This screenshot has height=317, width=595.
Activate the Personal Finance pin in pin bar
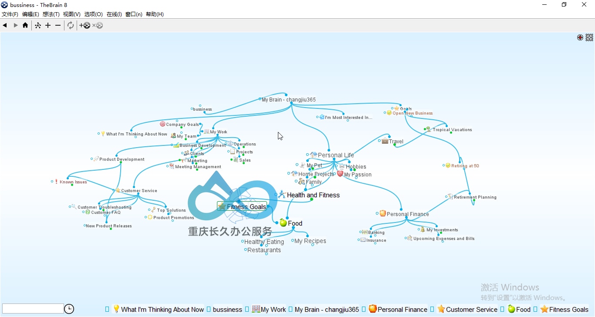pos(398,309)
